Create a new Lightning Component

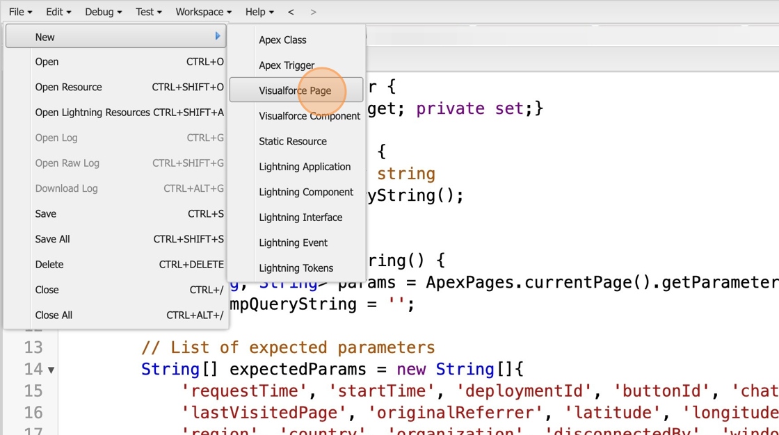(x=296, y=192)
